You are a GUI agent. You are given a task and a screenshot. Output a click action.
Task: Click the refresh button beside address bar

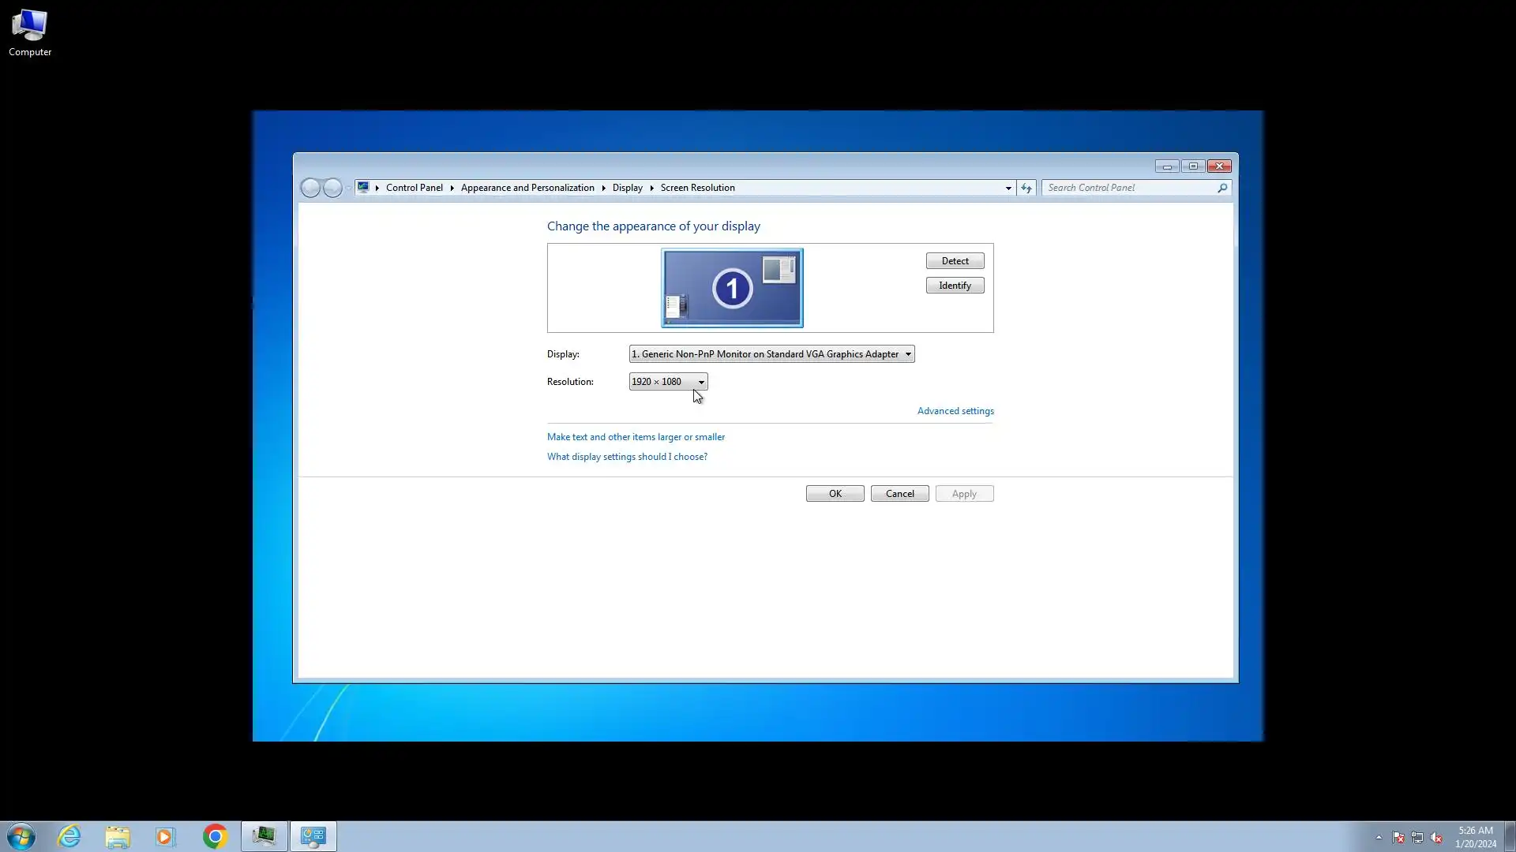click(x=1026, y=188)
